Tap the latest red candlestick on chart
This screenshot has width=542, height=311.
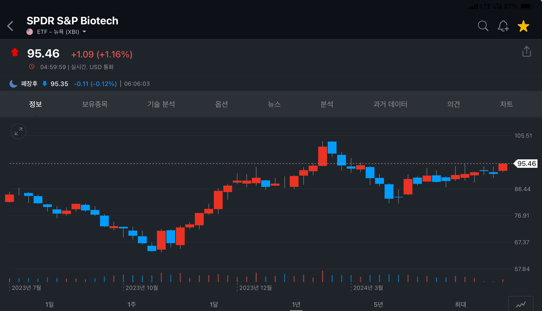[503, 167]
